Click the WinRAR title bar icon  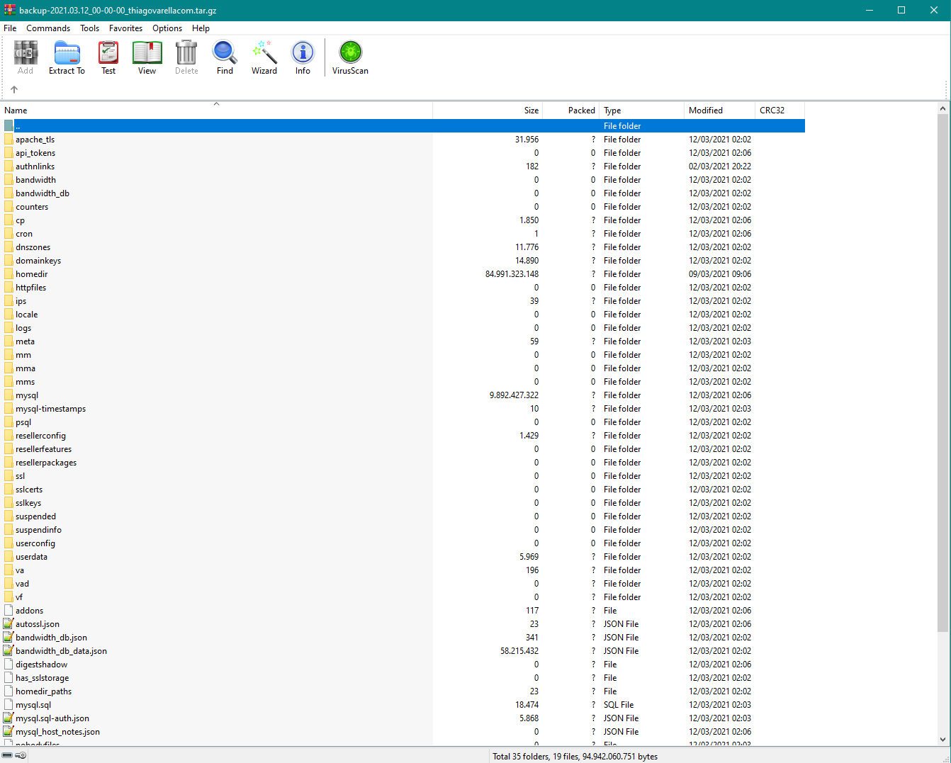(9, 10)
